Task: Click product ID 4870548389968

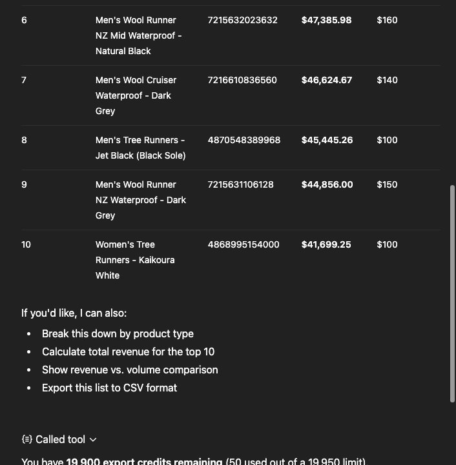Action: 244,140
